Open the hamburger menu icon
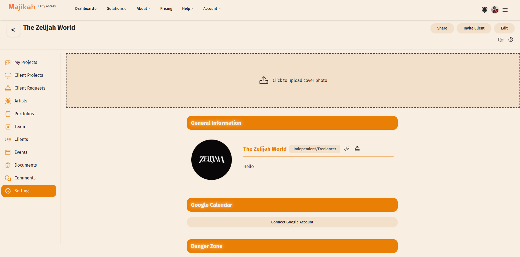This screenshot has width=520, height=257. coord(505,10)
